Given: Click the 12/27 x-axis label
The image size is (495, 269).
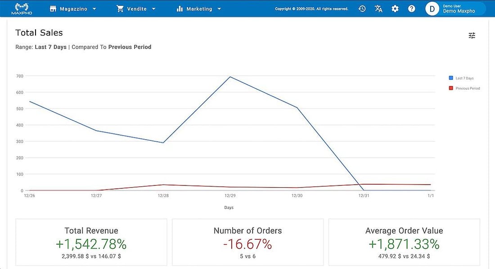Looking at the screenshot, I should tap(96, 196).
